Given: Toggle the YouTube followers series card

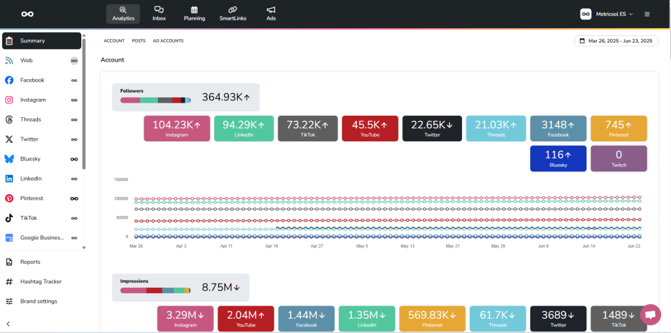Looking at the screenshot, I should [x=370, y=128].
